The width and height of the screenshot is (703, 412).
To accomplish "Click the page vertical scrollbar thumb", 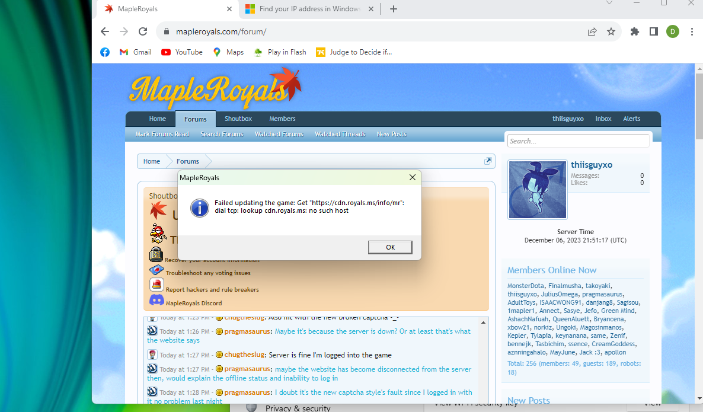I will [x=699, y=106].
